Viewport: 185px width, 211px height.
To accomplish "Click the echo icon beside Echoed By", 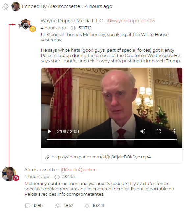I will [5, 7].
